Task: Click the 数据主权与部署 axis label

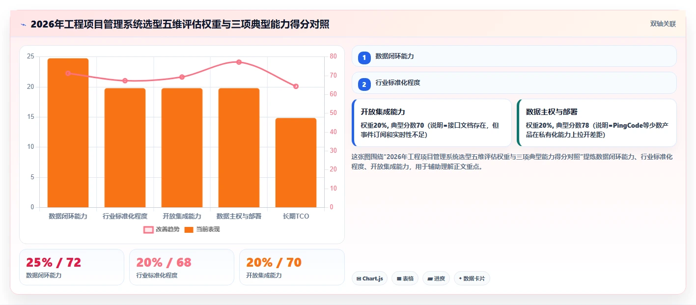Action: point(239,216)
